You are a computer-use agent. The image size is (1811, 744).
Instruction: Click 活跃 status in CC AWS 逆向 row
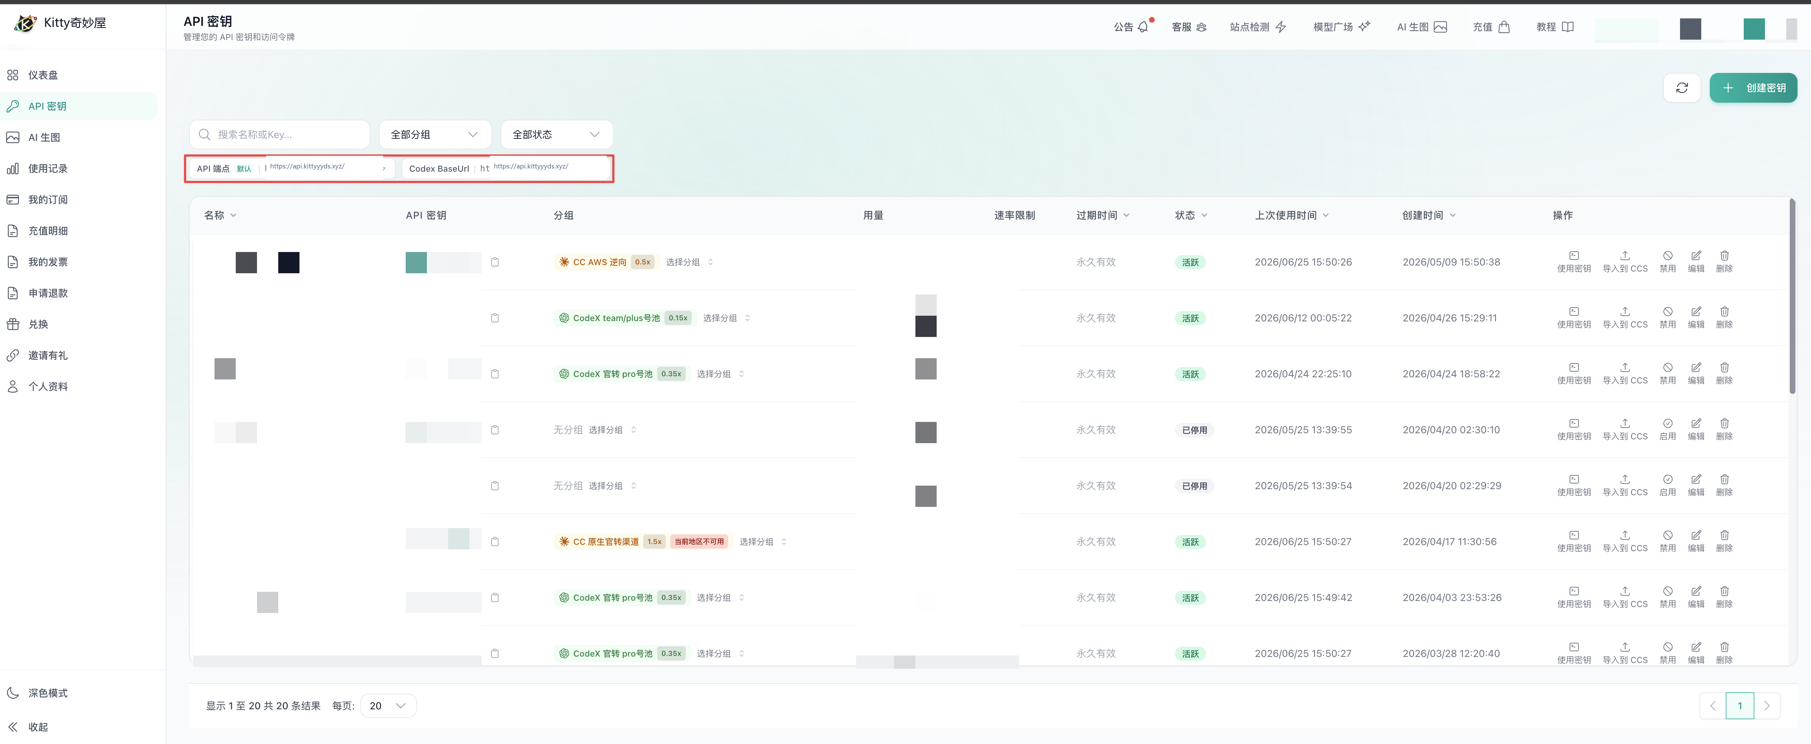click(1190, 262)
